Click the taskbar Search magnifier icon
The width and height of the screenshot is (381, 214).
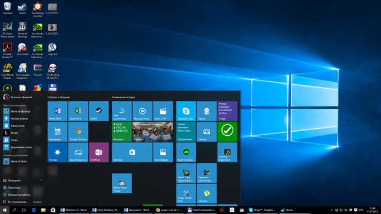tap(14, 210)
